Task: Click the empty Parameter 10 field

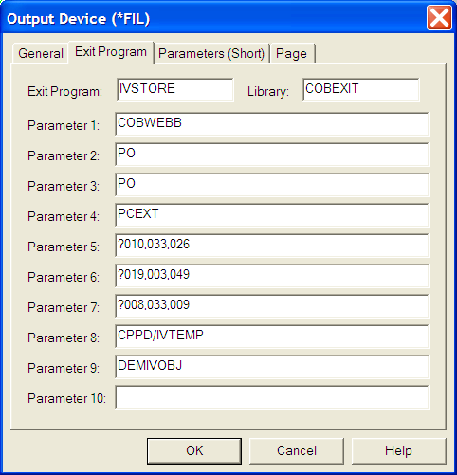Action: 272,397
